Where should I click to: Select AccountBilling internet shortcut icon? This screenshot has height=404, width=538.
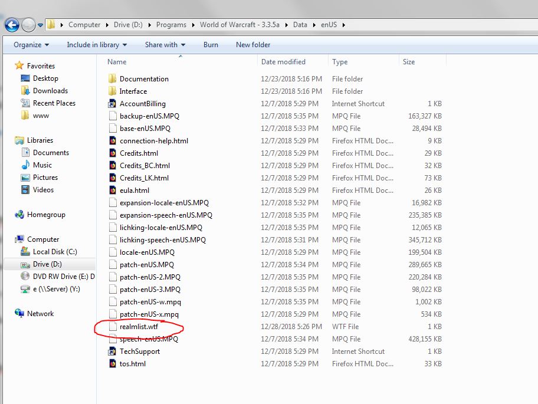[112, 103]
